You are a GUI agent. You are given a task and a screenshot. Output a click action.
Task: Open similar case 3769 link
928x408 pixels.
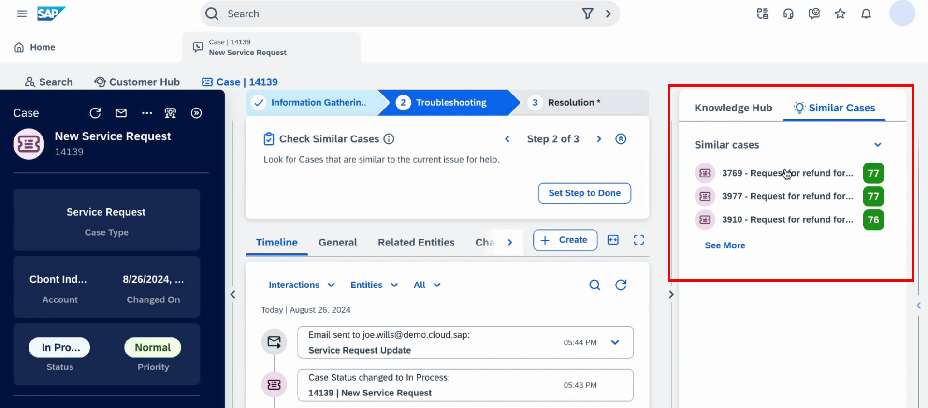pos(787,173)
